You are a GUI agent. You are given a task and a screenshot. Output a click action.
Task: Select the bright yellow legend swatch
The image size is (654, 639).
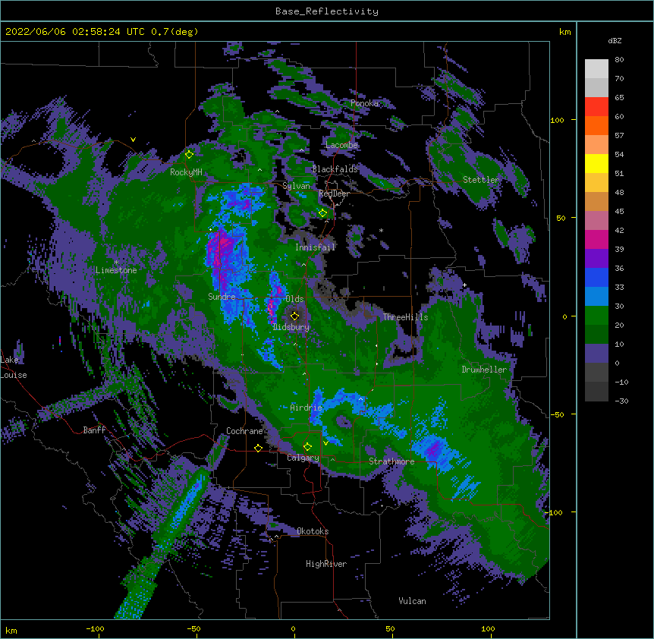596,163
